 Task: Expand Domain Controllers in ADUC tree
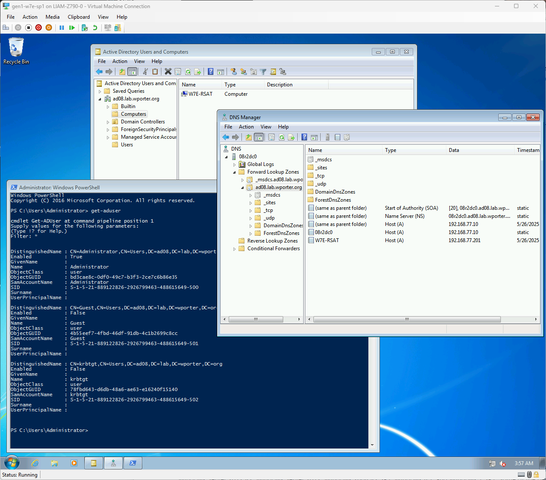[x=108, y=122]
